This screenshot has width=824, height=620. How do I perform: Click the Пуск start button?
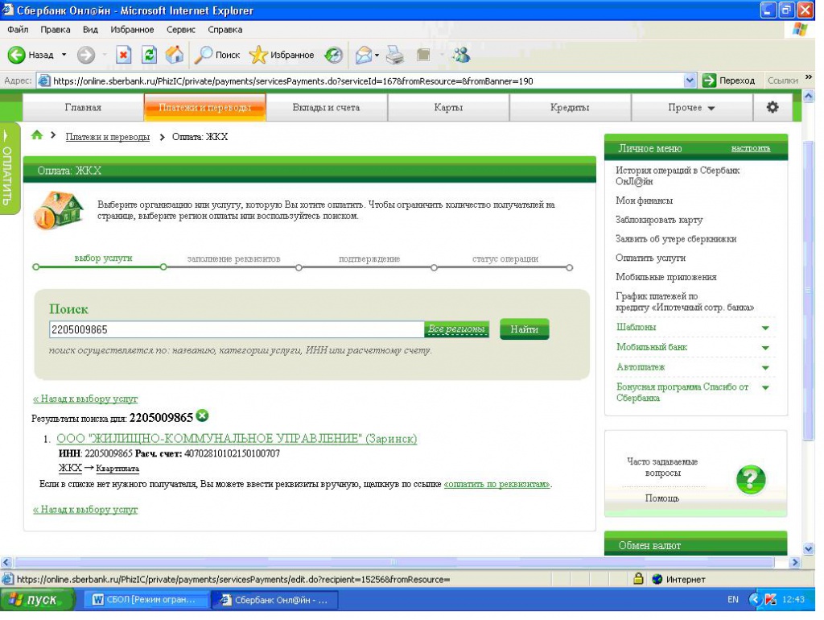point(37,600)
